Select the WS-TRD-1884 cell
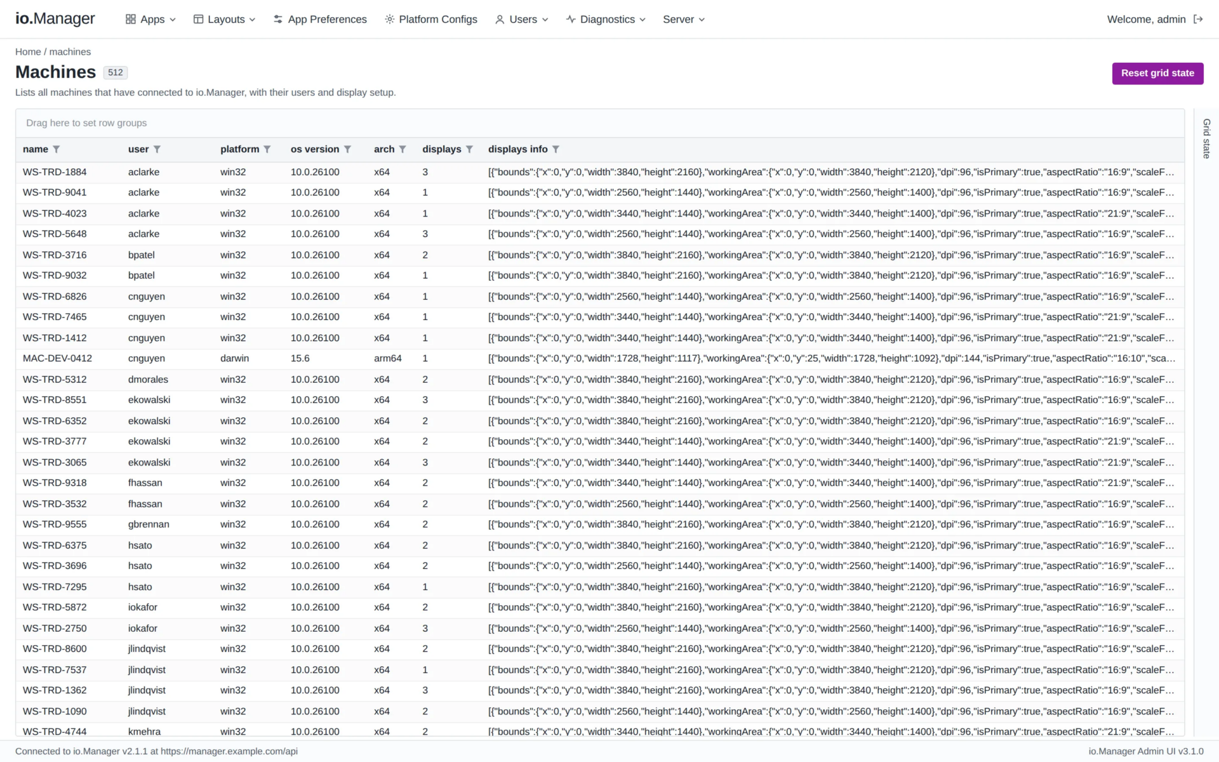The width and height of the screenshot is (1219, 762). [55, 172]
